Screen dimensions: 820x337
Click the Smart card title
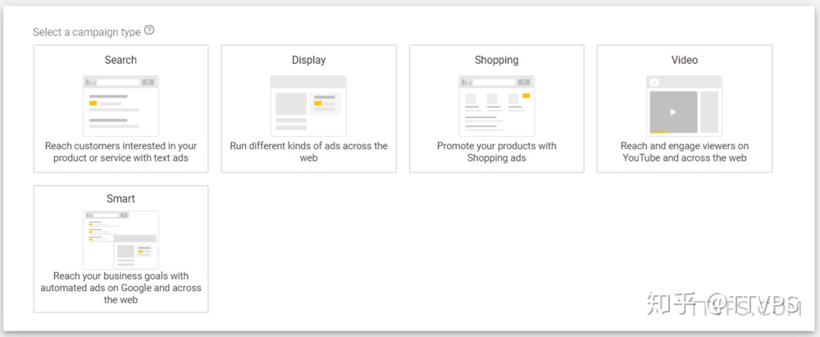121,198
